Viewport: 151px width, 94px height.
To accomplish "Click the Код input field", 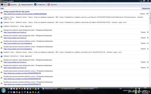I will point(73,9).
